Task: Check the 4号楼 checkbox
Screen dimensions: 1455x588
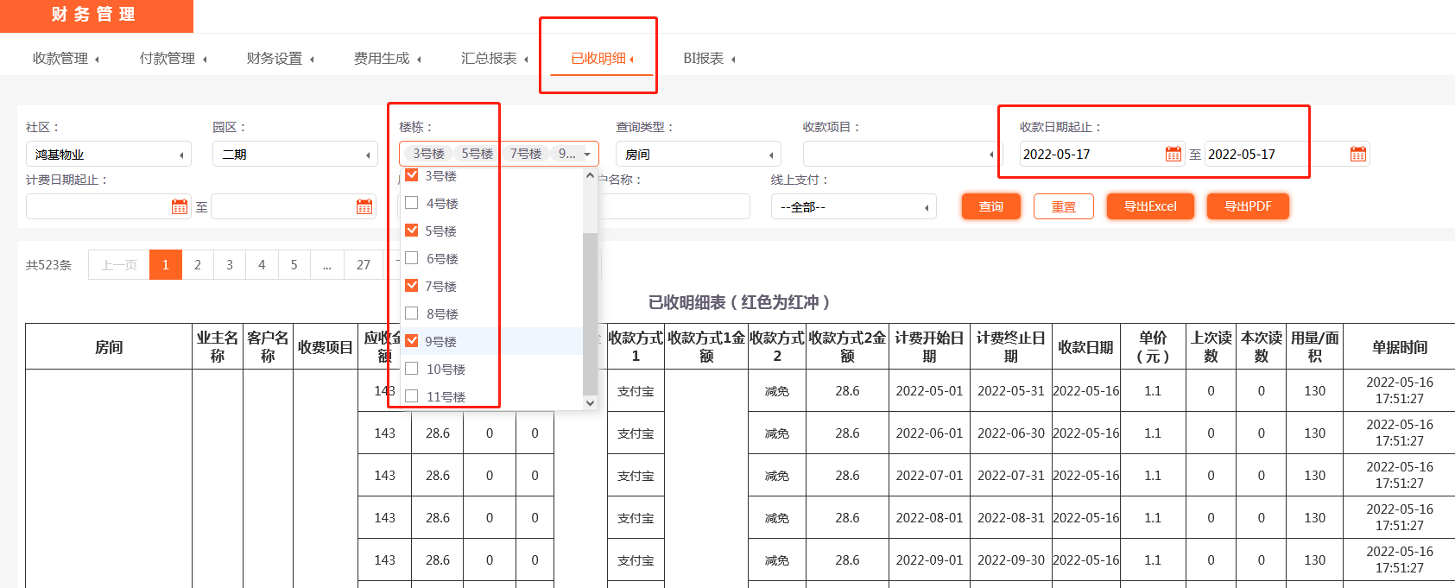Action: pyautogui.click(x=412, y=203)
